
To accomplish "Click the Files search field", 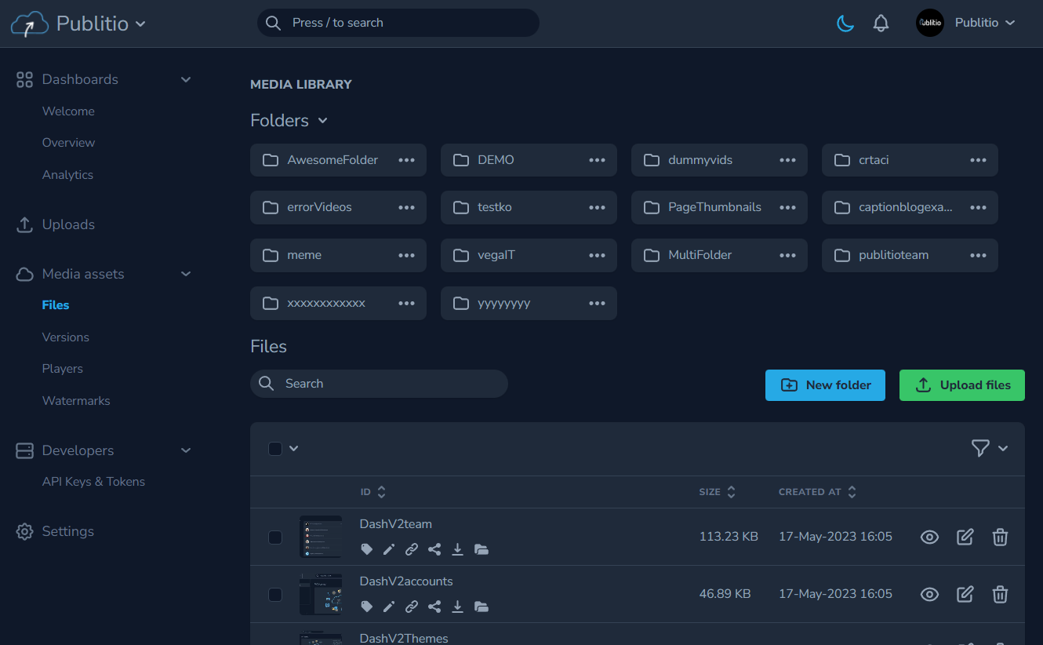I will pos(379,384).
